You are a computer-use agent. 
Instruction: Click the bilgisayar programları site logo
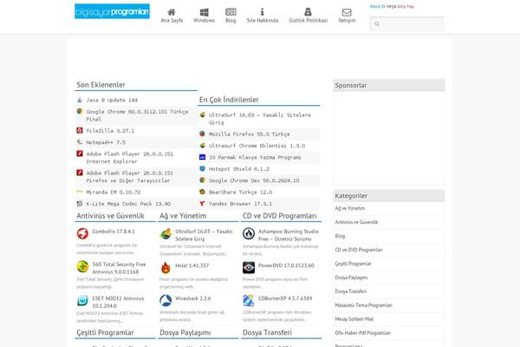click(x=113, y=11)
